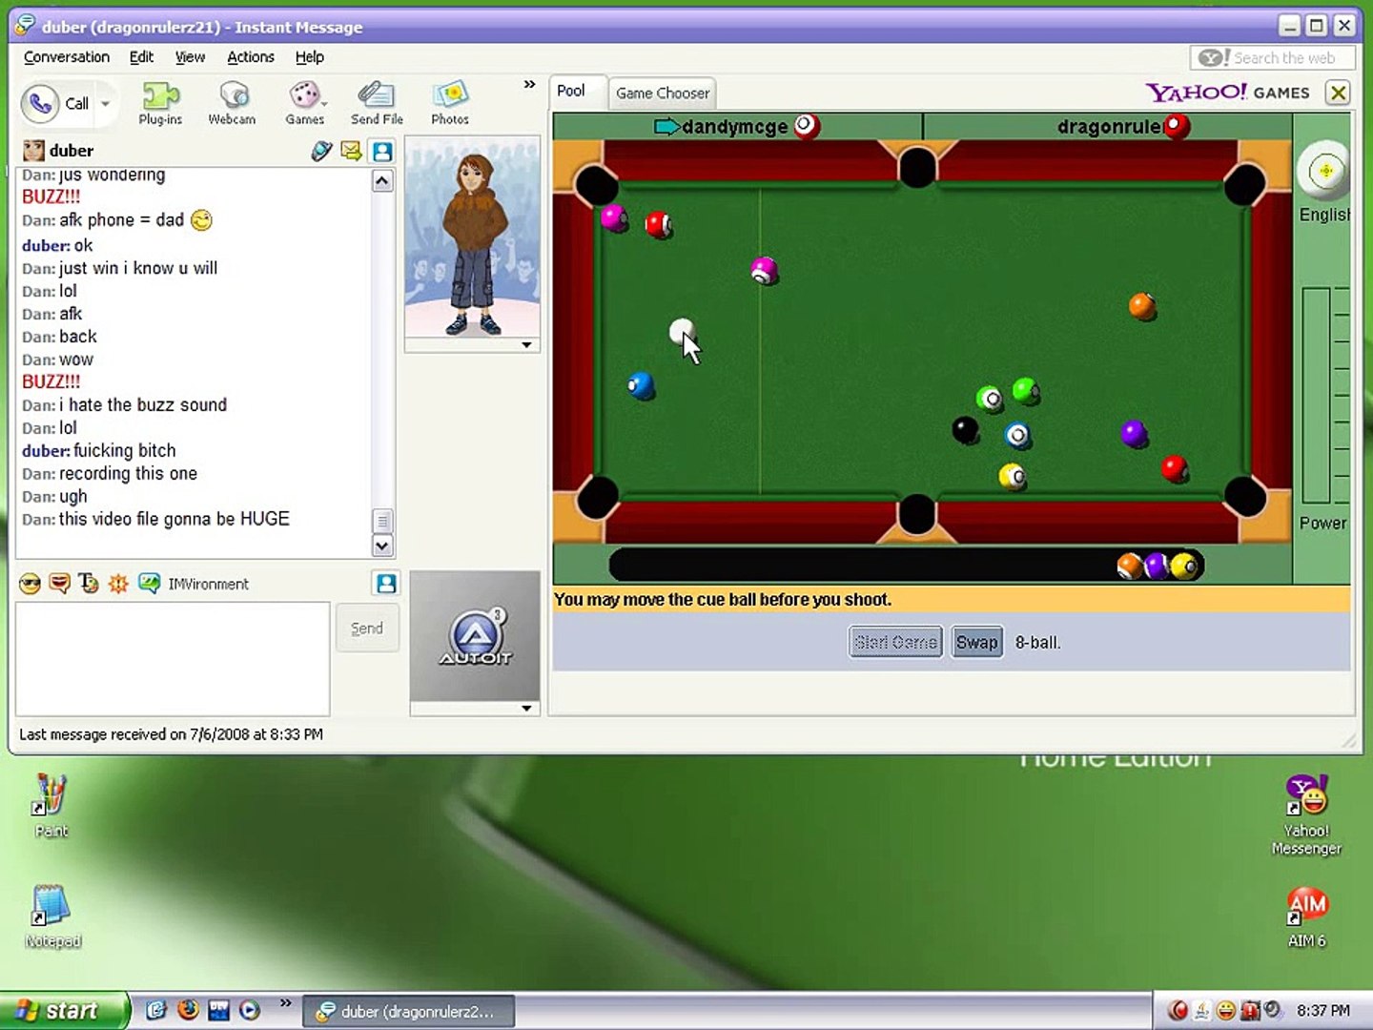Expand the hidden toolbar items chevron
This screenshot has width=1373, height=1030.
tap(529, 85)
